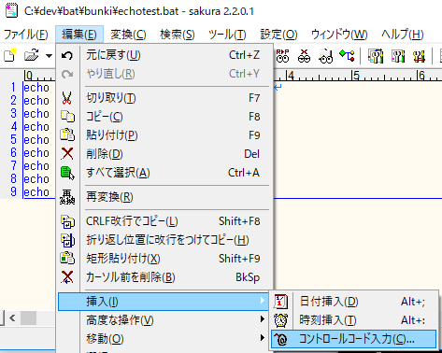
Task: Click the control code @ icon
Action: coord(280,339)
